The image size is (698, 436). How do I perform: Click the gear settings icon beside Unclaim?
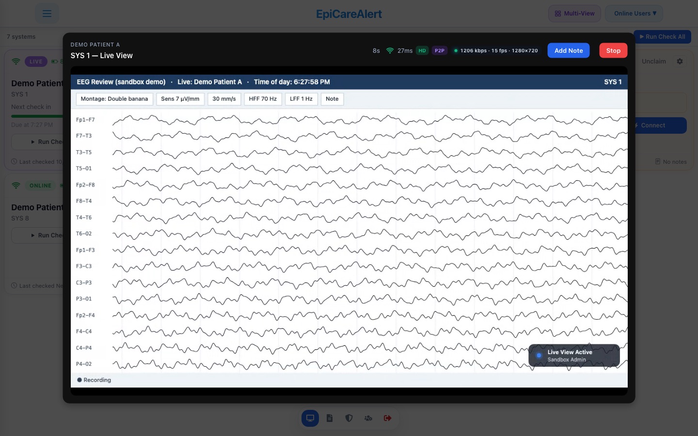(680, 62)
